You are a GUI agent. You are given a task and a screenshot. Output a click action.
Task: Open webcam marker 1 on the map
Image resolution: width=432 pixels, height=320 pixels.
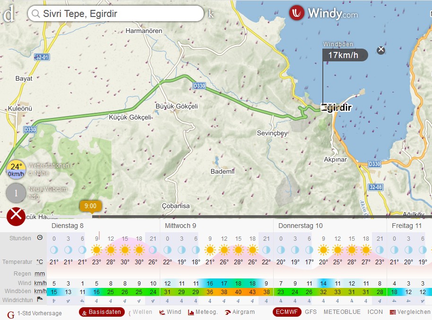coord(15,193)
